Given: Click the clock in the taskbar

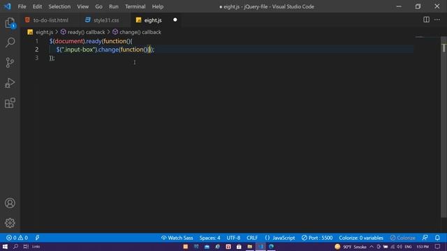Looking at the screenshot, I should (423, 246).
